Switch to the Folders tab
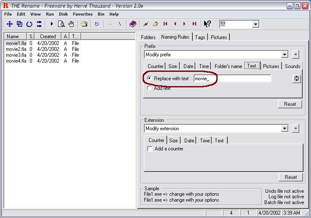 pyautogui.click(x=148, y=37)
